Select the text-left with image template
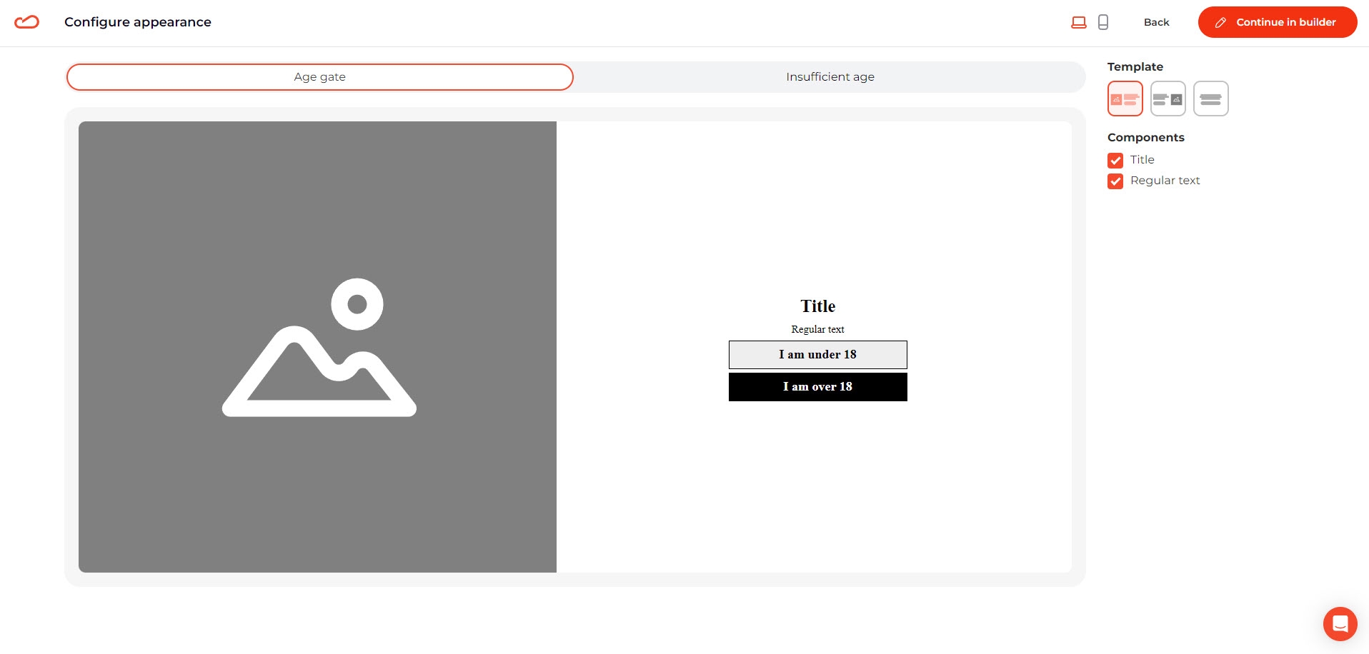This screenshot has height=654, width=1369. pos(1168,99)
